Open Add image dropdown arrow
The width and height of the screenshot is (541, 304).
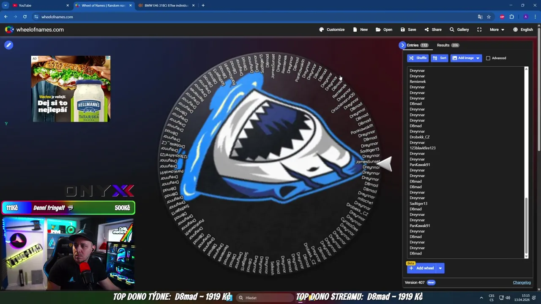[478, 58]
